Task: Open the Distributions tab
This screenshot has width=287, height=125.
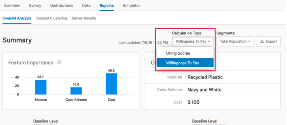Action: click(x=62, y=5)
